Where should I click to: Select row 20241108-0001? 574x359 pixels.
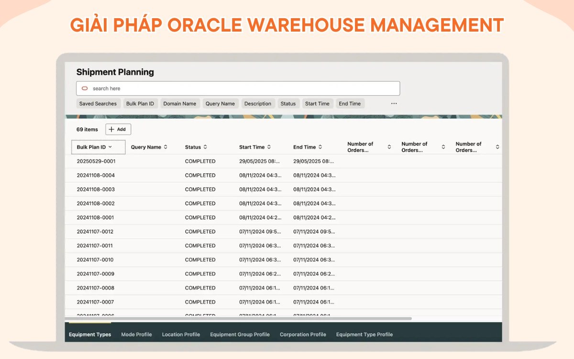pos(284,217)
